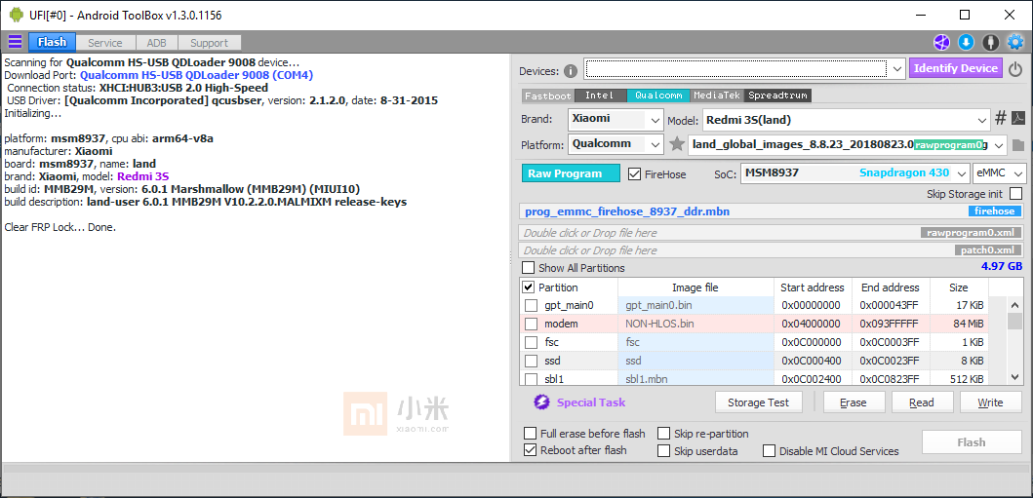Select the Fastboot mode tab
The height and width of the screenshot is (498, 1033).
(547, 96)
